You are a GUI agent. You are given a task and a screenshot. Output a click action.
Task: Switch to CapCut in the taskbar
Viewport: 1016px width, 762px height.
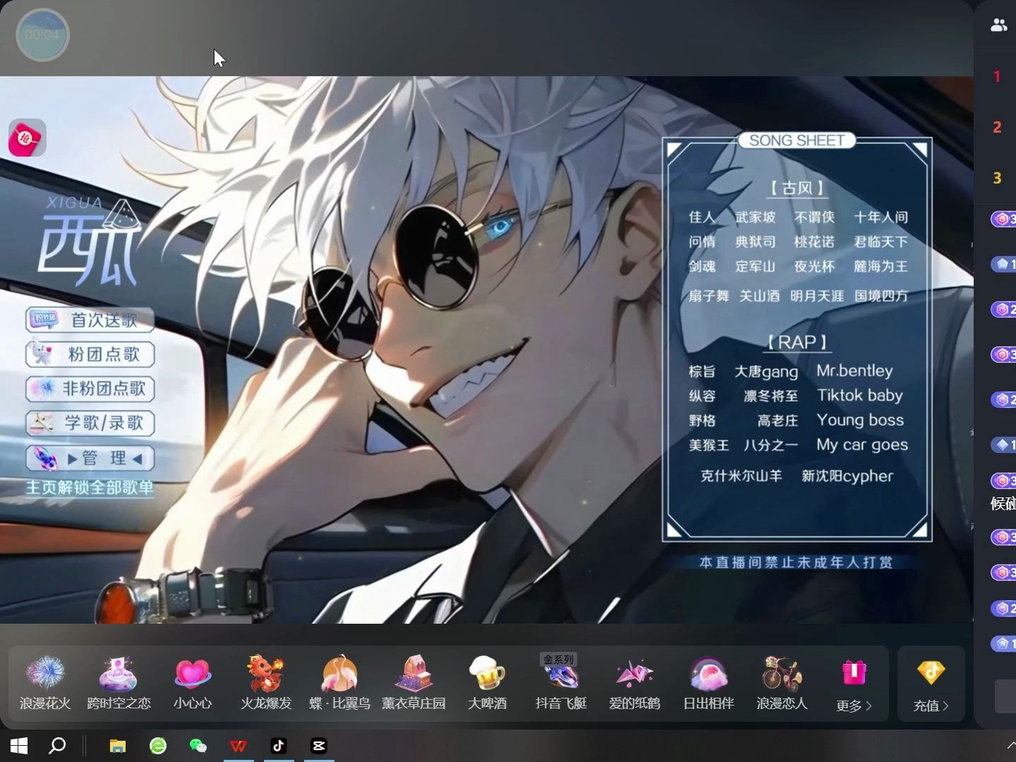[x=319, y=746]
